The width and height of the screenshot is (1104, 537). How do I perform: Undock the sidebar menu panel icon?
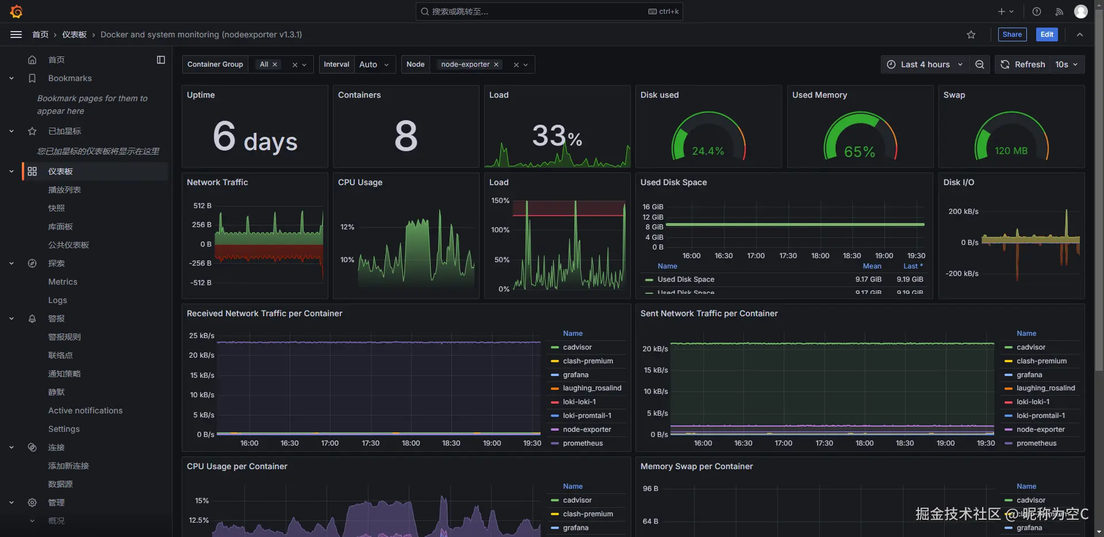[161, 60]
